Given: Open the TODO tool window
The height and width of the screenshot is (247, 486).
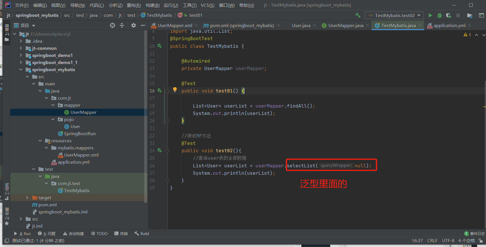Looking at the screenshot, I should pos(99,234).
